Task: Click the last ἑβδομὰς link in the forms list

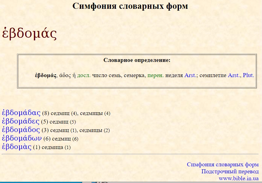Action: 17,147
